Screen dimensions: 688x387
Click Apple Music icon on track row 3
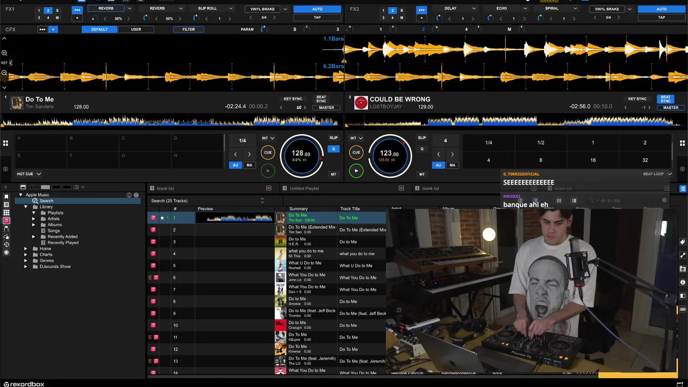click(x=153, y=241)
